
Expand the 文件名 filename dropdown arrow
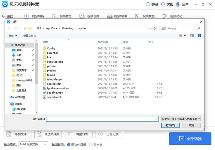(x=156, y=119)
